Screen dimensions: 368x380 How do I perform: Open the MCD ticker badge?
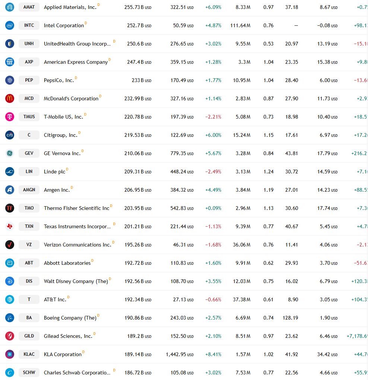tap(29, 98)
